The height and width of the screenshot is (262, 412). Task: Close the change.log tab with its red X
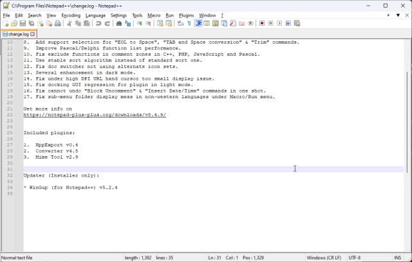[x=33, y=34]
